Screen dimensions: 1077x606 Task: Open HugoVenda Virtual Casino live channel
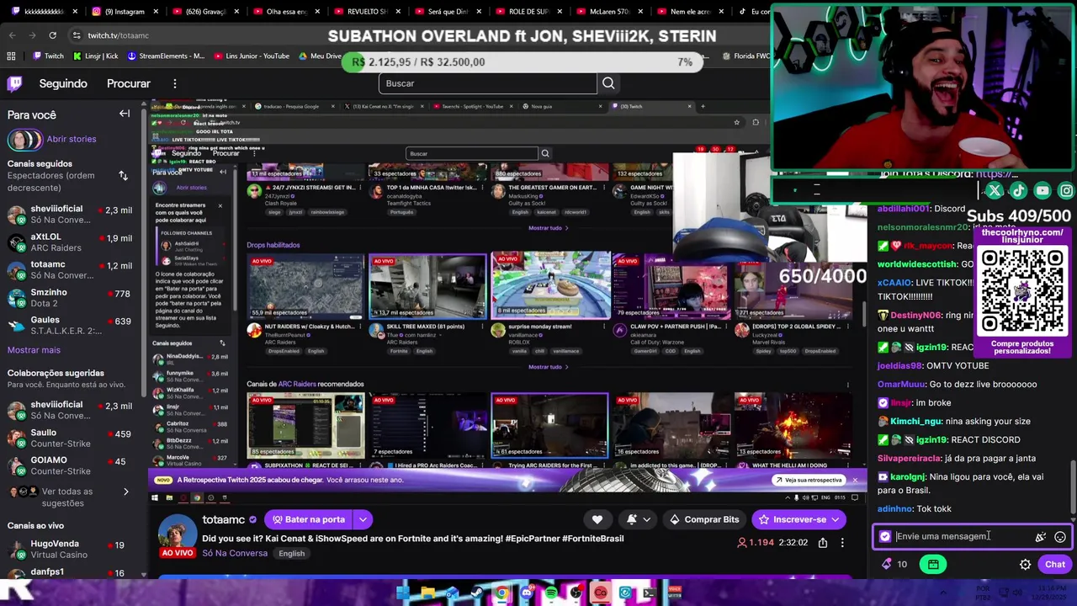coord(71,550)
